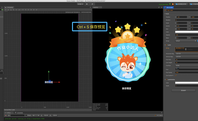Click the third align icon in scene toolbar
Viewport: 198px width, 121px height.
point(11,10)
